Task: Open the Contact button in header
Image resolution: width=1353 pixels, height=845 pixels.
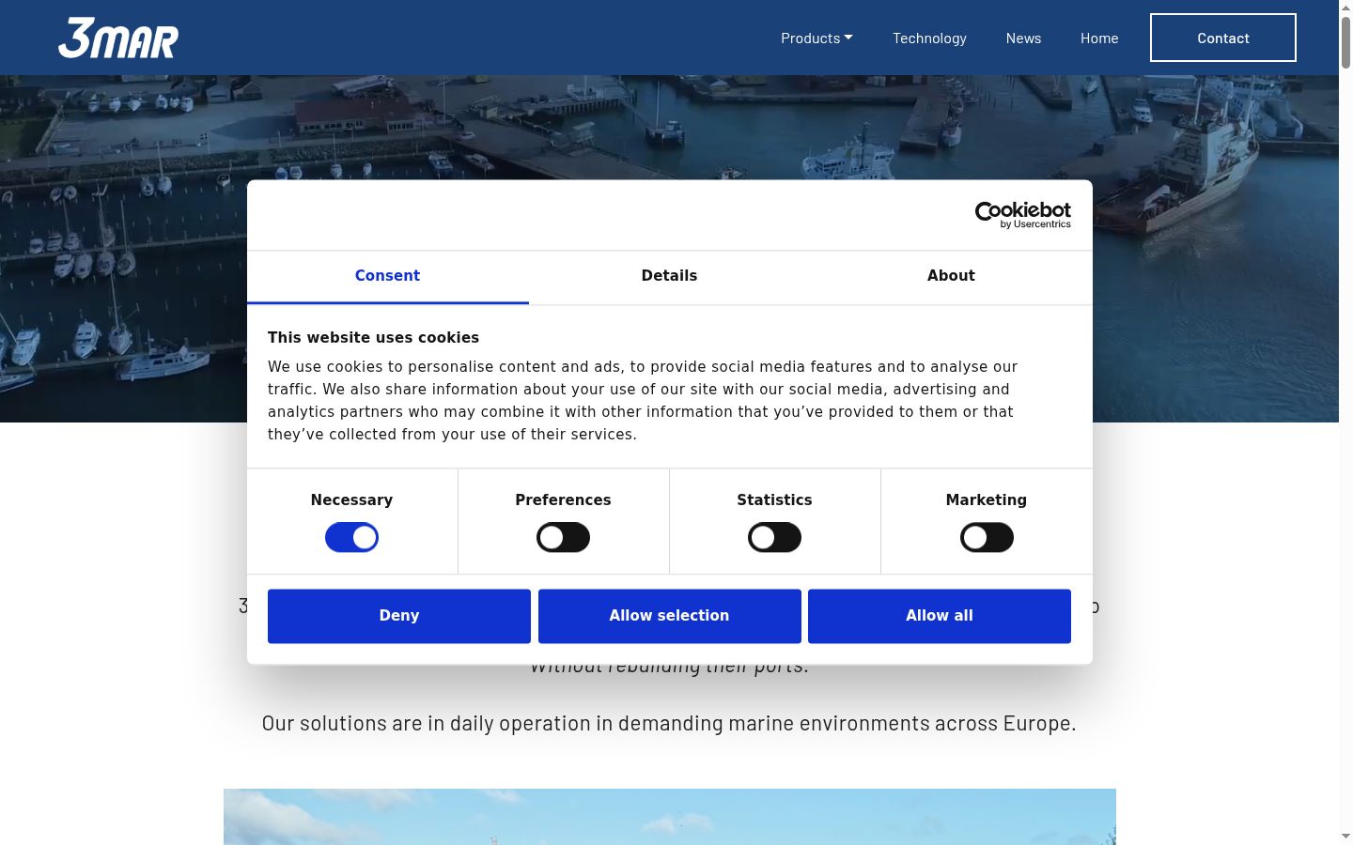Action: click(x=1223, y=38)
